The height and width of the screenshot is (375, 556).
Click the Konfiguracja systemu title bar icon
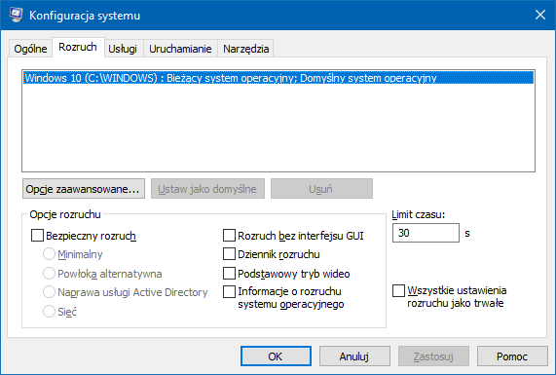(16, 16)
